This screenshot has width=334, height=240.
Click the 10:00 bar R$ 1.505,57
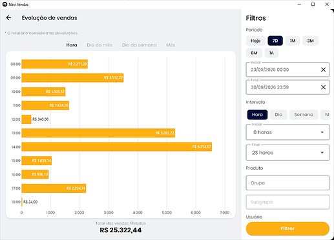[43, 92]
